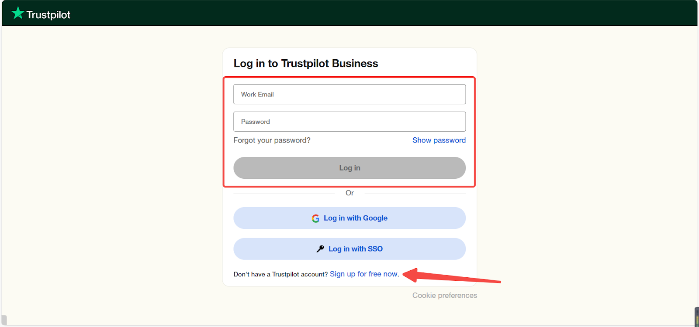
Task: Click the Trustpilot star logo
Action: tap(17, 13)
